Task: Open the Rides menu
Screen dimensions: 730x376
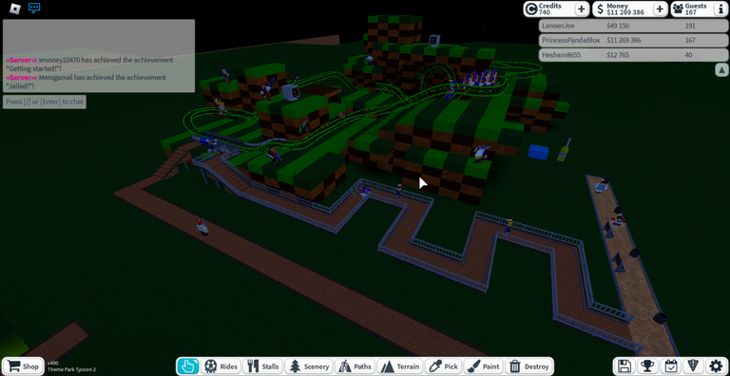Action: 221,367
